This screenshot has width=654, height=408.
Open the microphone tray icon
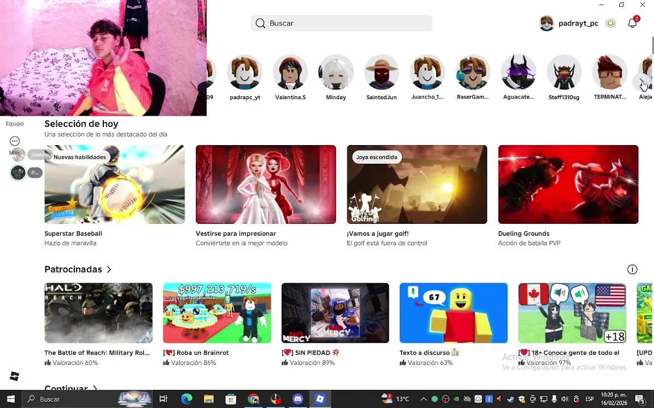(x=554, y=399)
